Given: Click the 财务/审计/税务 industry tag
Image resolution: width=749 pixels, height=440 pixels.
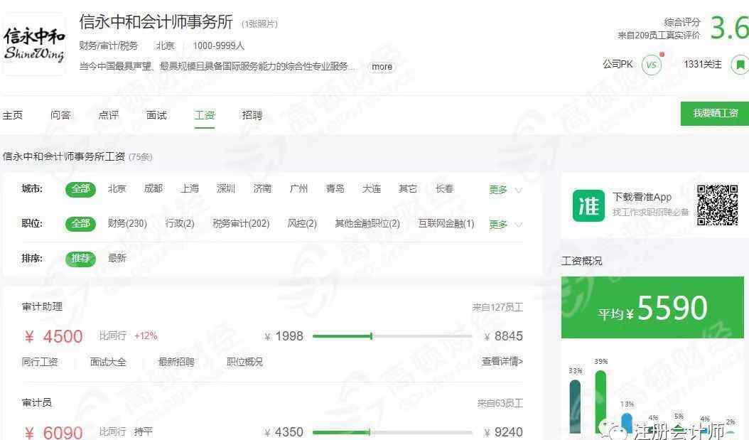Looking at the screenshot, I should click(109, 46).
